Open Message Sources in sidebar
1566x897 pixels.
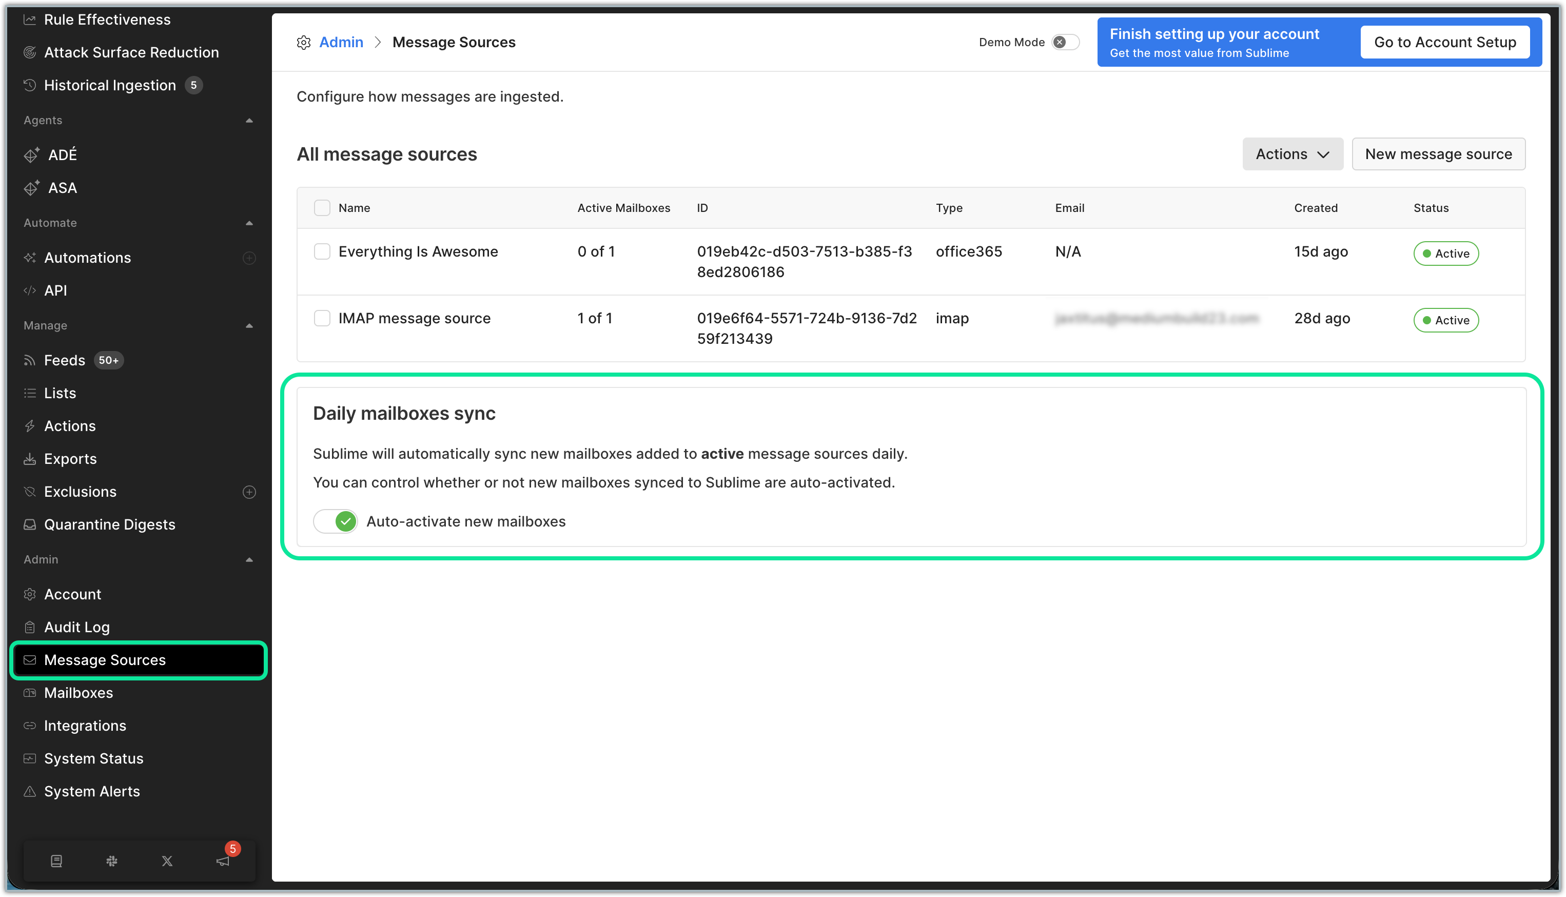[139, 660]
